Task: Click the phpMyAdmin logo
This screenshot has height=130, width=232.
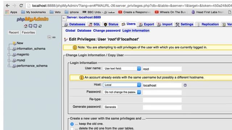Action: pos(33,19)
